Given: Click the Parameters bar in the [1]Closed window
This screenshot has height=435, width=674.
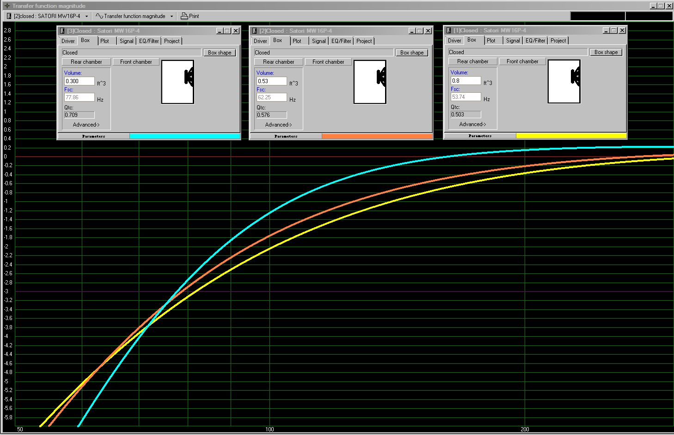Looking at the screenshot, I should pos(480,136).
